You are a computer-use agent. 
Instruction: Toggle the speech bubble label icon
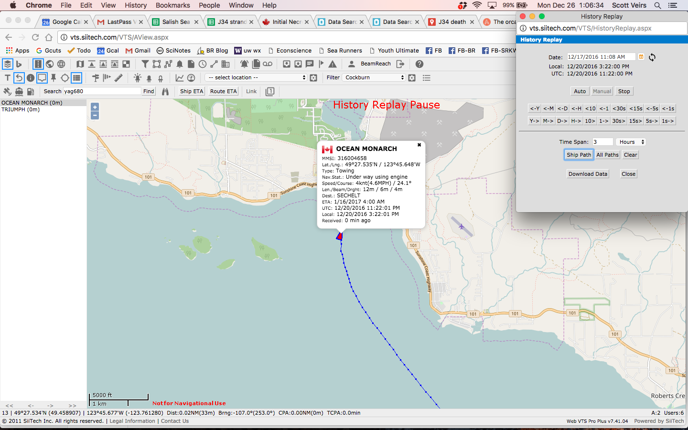(42, 78)
